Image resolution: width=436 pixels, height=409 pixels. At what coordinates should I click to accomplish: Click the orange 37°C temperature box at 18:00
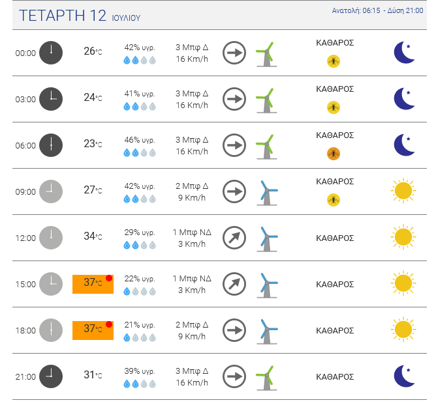click(93, 330)
